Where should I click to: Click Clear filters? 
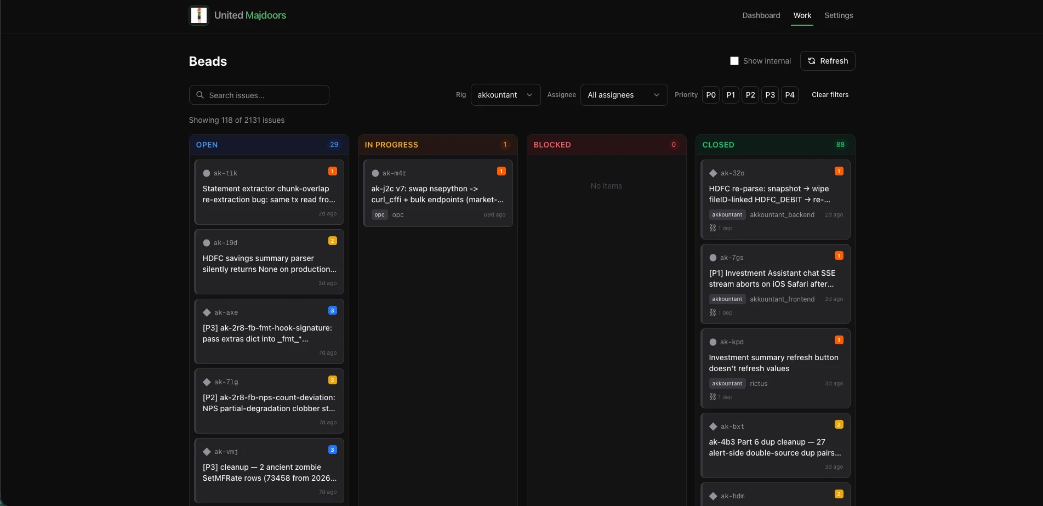pyautogui.click(x=830, y=95)
